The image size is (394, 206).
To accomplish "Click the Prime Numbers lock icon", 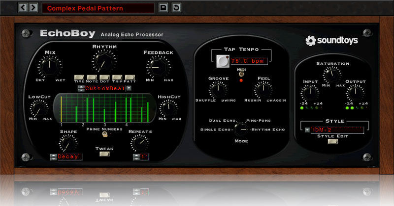I will point(104,133).
